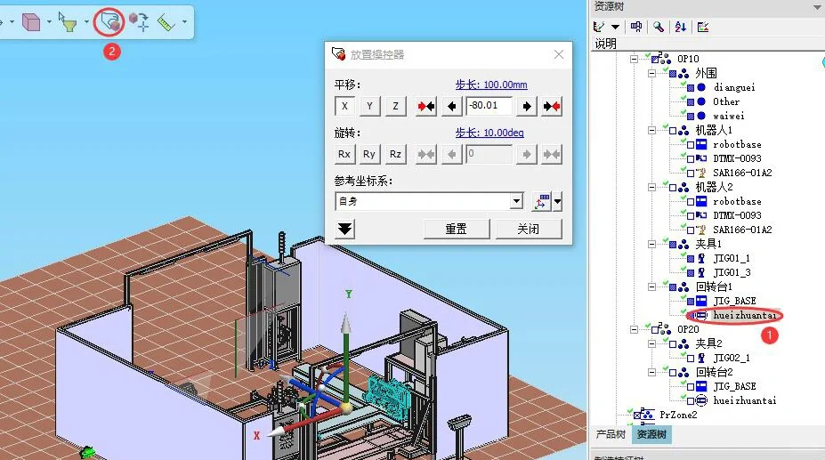Select the pink cube display mode icon
This screenshot has width=825, height=460.
coord(31,22)
